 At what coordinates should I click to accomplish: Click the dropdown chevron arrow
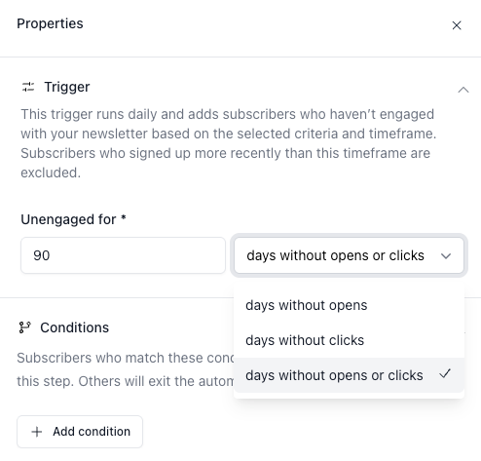tap(446, 256)
